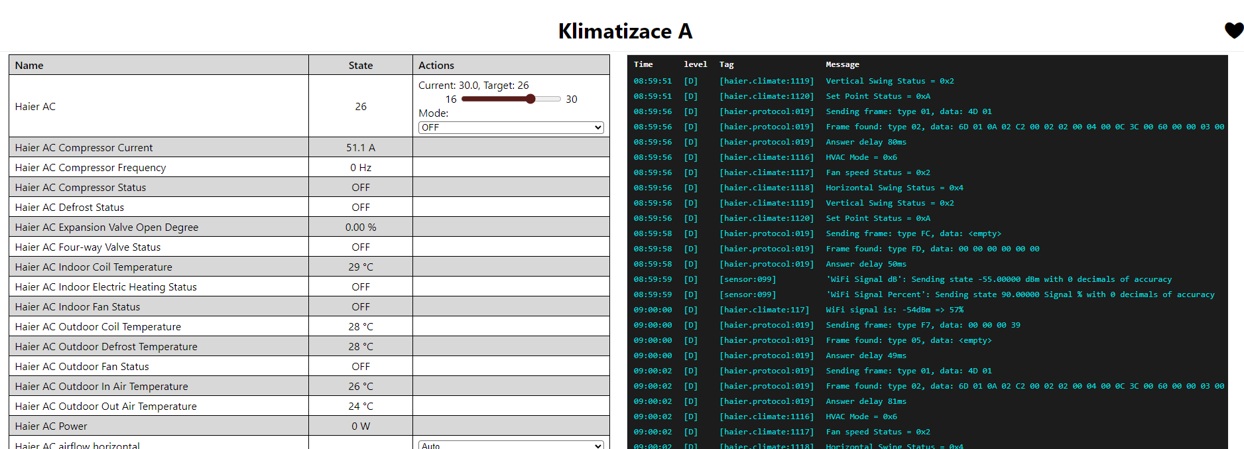The width and height of the screenshot is (1244, 449).
Task: Click the 51.1 A state value
Action: 361,147
